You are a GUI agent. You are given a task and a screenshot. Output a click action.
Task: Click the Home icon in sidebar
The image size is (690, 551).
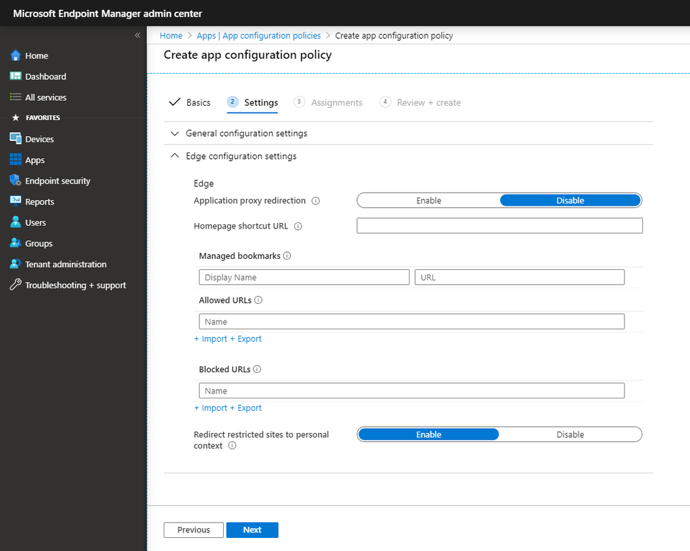[x=15, y=55]
